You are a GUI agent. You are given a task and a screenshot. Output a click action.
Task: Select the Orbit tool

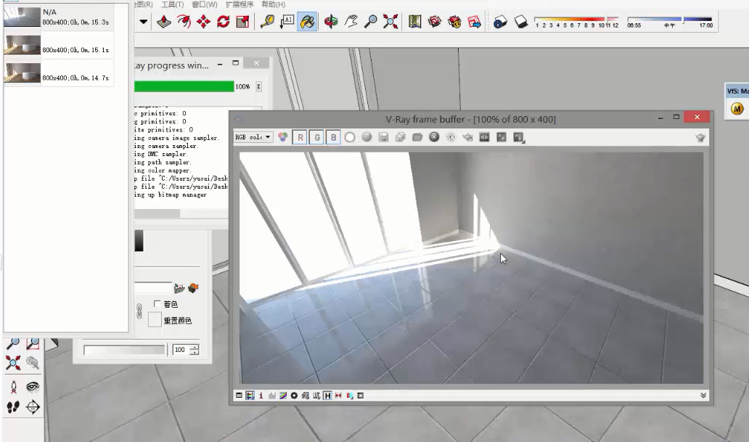pyautogui.click(x=330, y=22)
